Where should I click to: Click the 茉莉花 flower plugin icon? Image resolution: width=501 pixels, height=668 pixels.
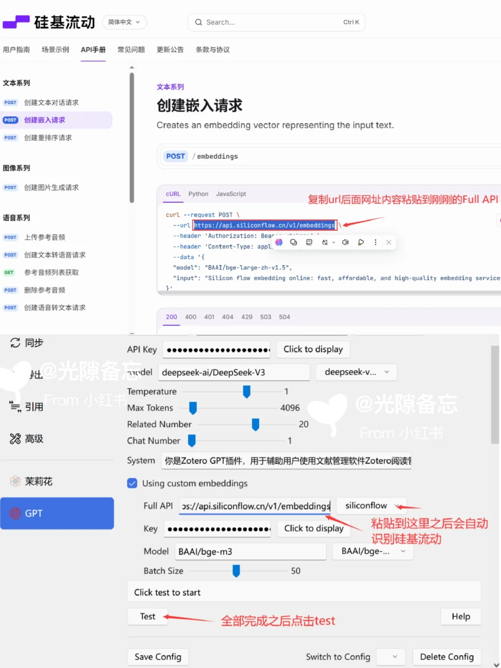point(14,481)
